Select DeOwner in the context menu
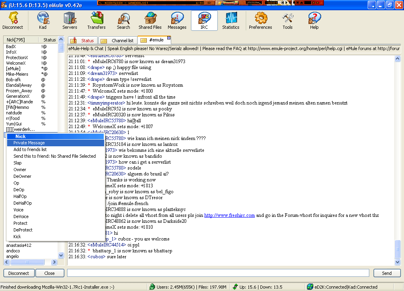The image size is (404, 291). (55, 176)
